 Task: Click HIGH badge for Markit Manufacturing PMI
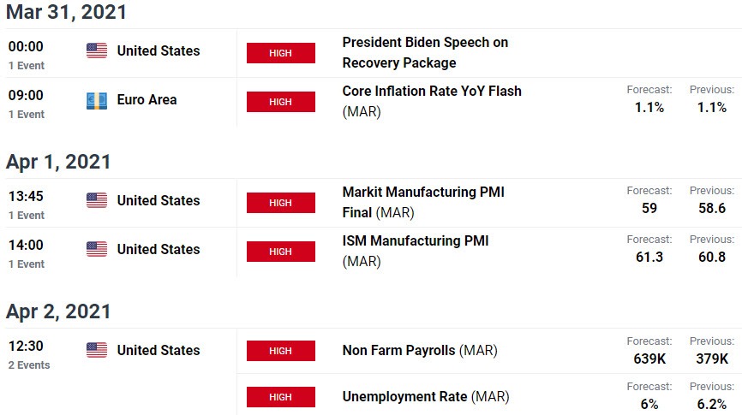point(281,203)
